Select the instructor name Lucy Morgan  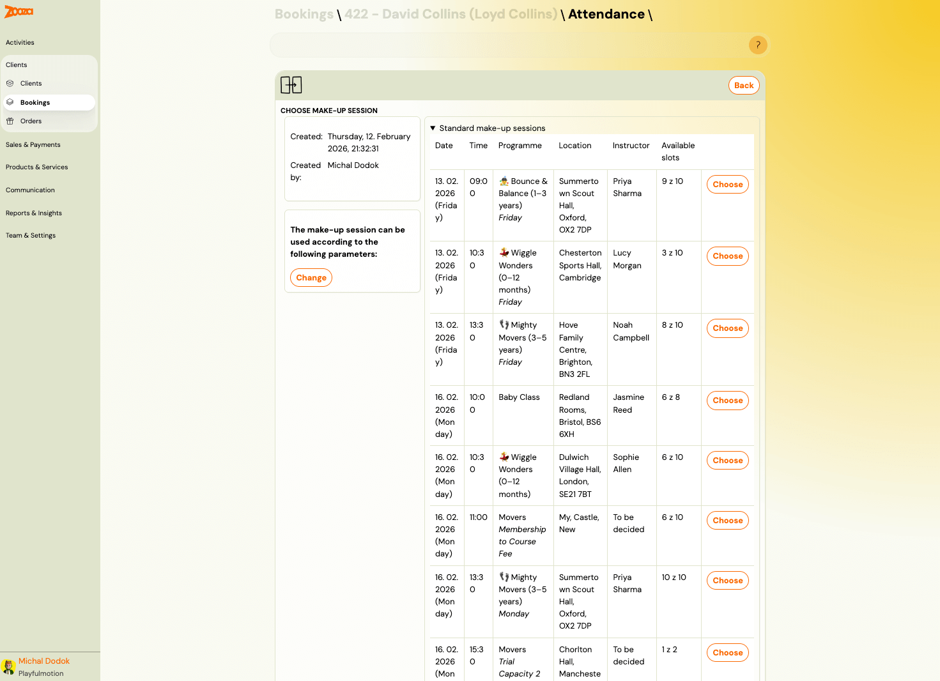point(628,259)
